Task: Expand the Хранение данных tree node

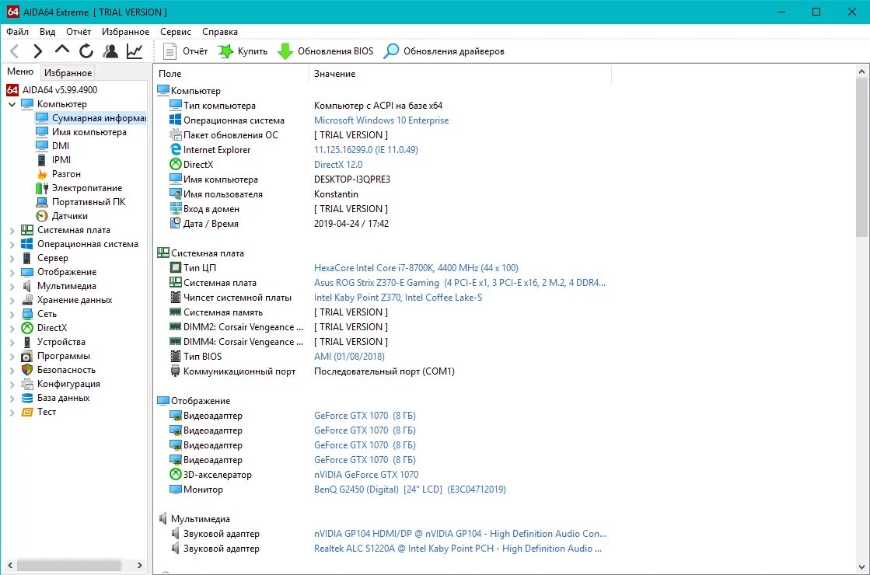Action: coord(12,300)
